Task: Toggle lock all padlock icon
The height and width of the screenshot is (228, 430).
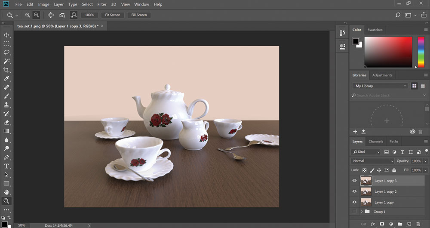Action: [394, 170]
